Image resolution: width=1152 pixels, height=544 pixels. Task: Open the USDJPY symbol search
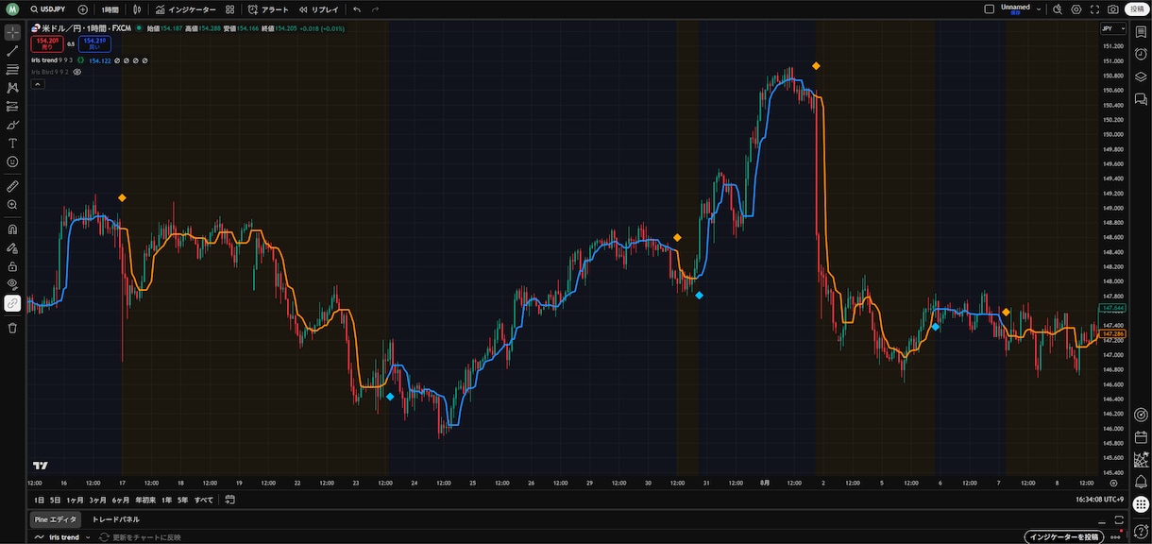click(48, 9)
